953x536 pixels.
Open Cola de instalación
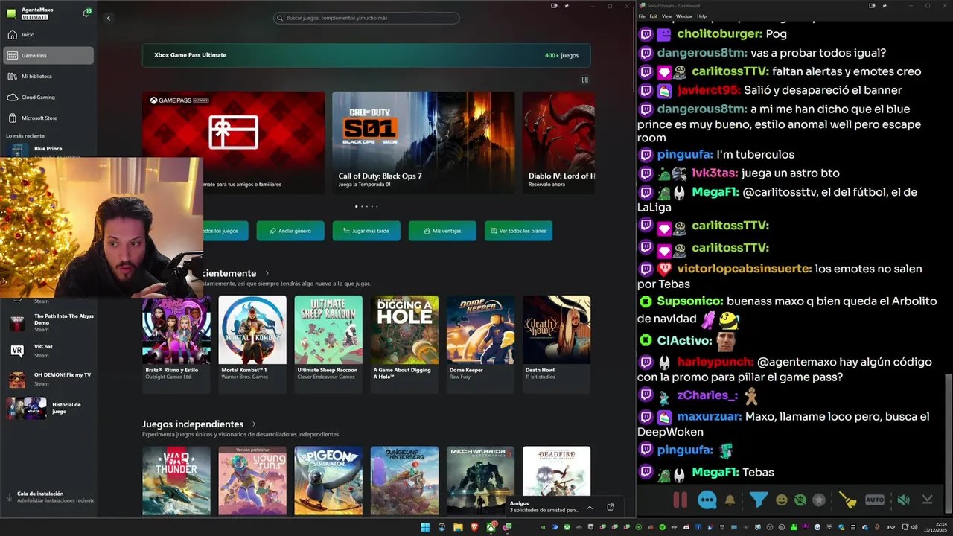click(x=50, y=497)
